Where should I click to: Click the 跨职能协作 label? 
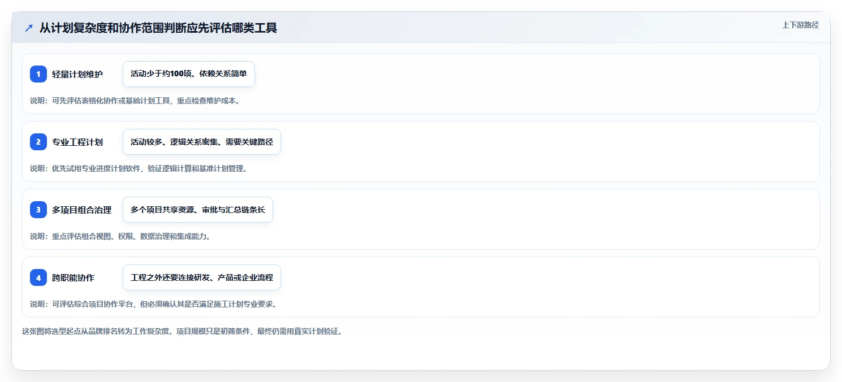(x=74, y=277)
